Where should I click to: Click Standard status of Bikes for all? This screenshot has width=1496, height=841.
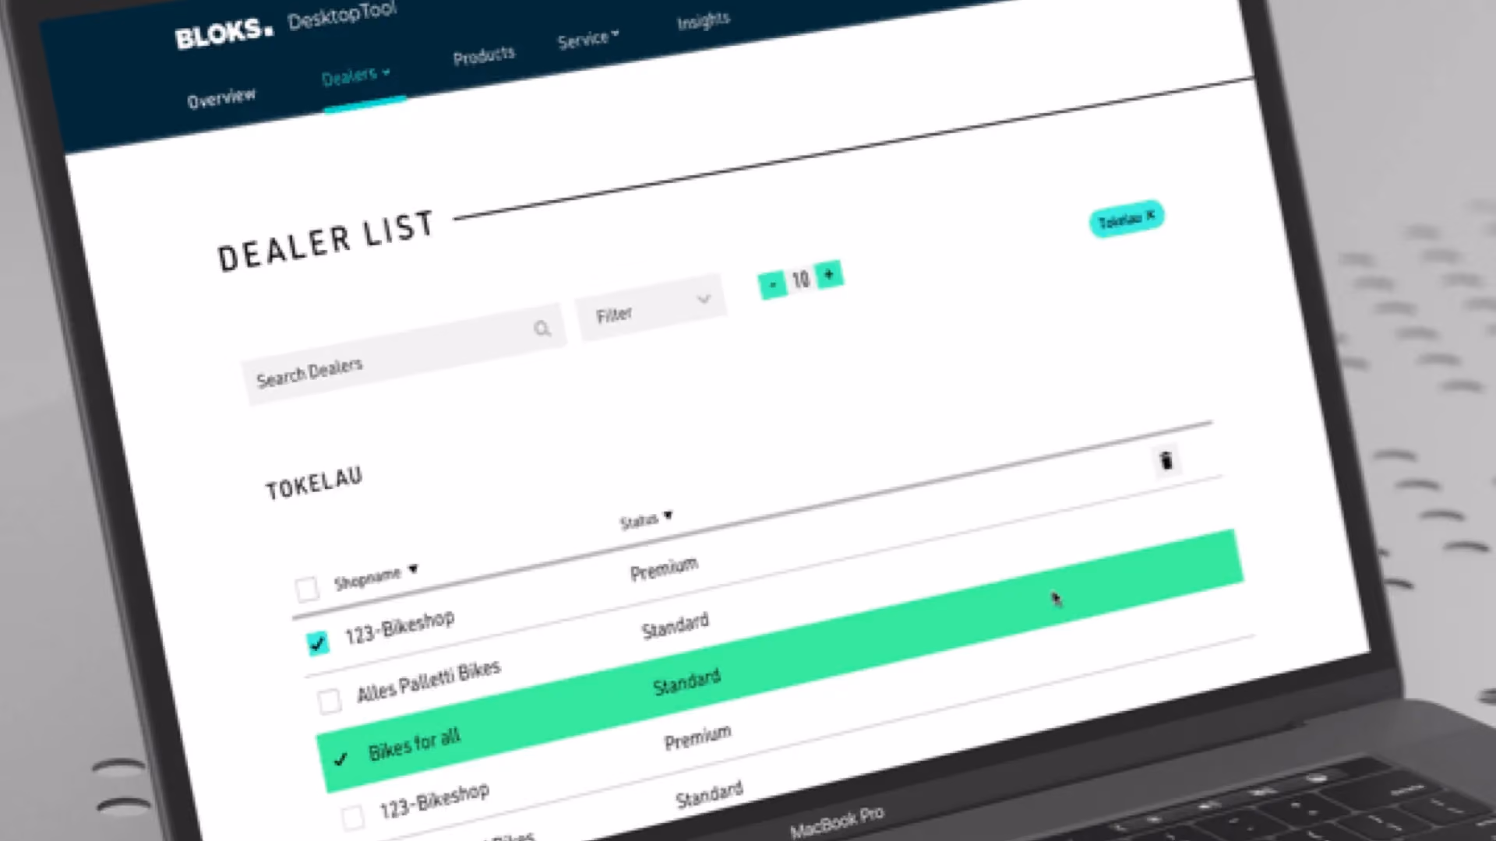point(687,682)
